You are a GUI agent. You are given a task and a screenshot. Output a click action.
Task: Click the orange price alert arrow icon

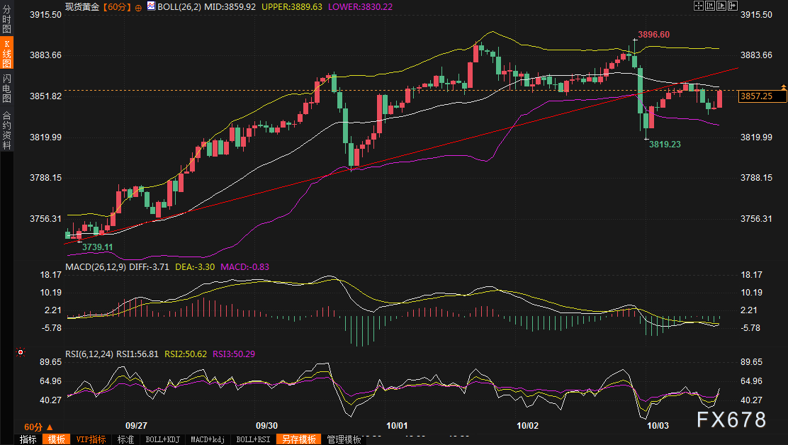[783, 86]
